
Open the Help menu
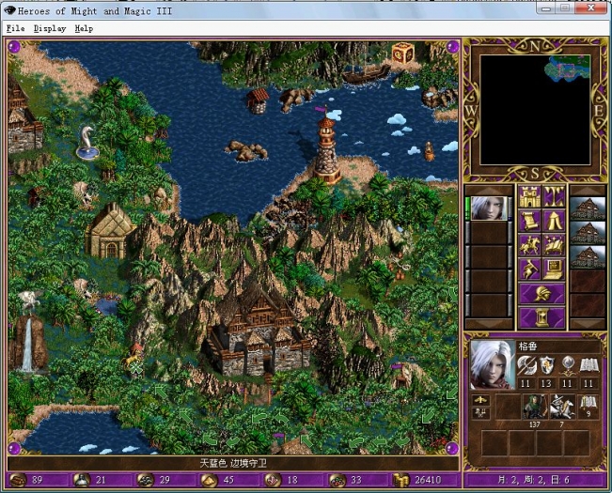(84, 28)
